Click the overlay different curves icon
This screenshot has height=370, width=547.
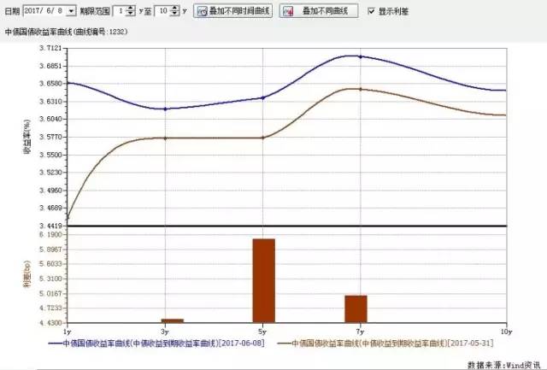tap(289, 12)
